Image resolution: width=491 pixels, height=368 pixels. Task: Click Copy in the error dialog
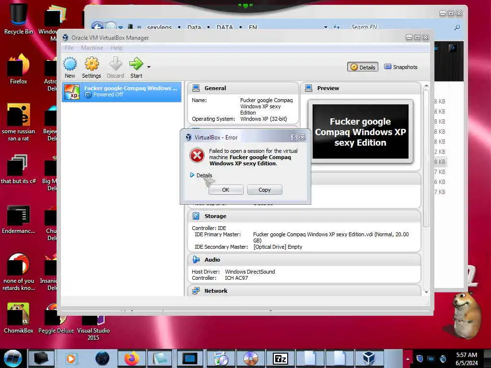pos(265,190)
